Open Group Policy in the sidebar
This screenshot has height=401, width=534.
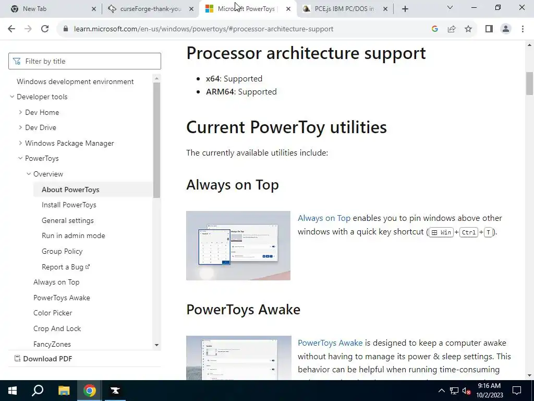(62, 251)
